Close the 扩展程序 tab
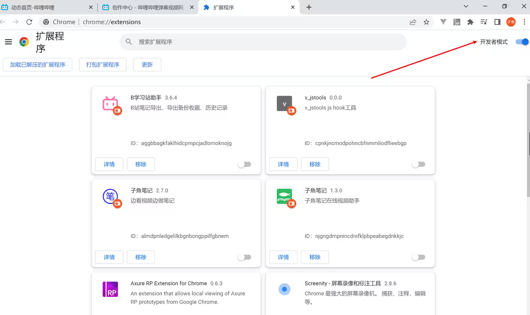530x315 pixels. pyautogui.click(x=293, y=7)
